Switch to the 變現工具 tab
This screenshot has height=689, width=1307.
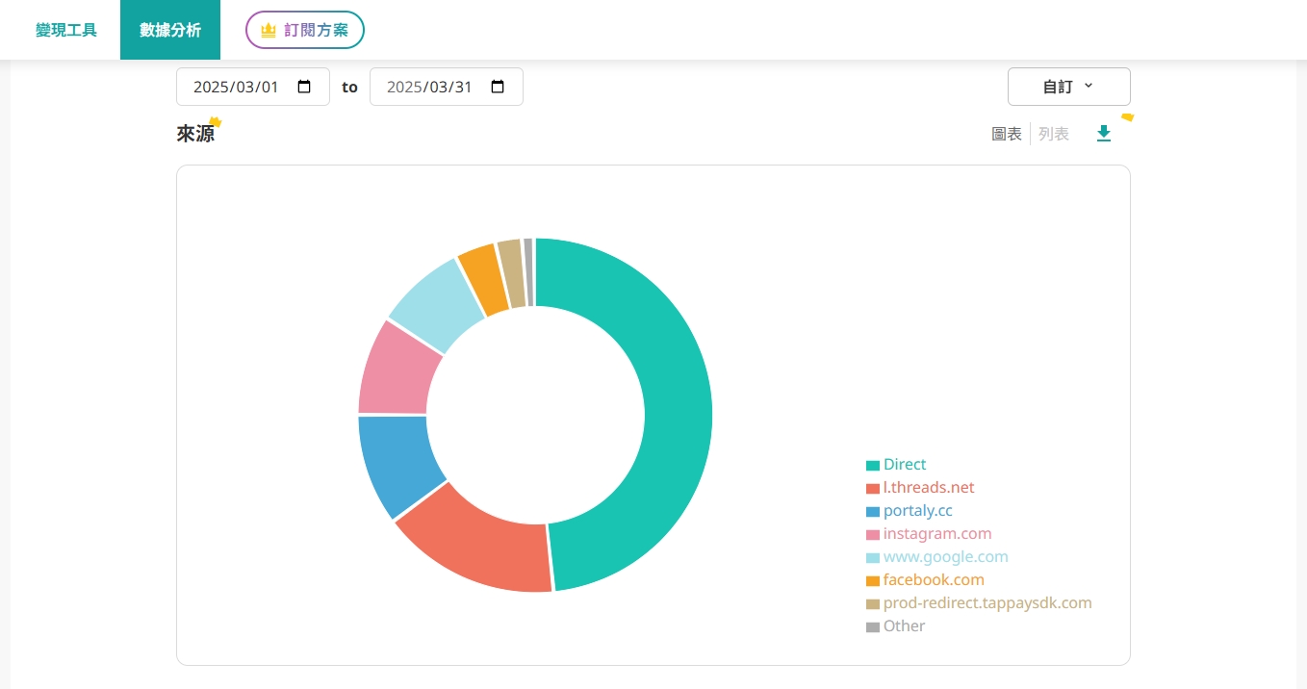point(66,30)
